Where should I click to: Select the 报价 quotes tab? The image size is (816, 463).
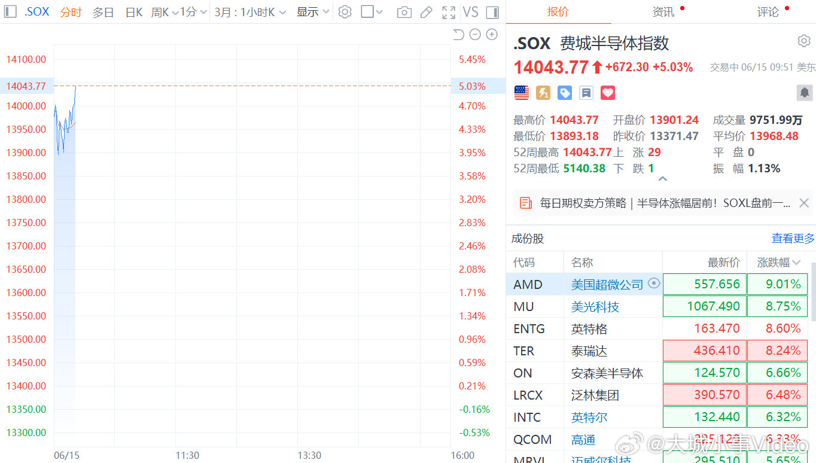tap(558, 12)
